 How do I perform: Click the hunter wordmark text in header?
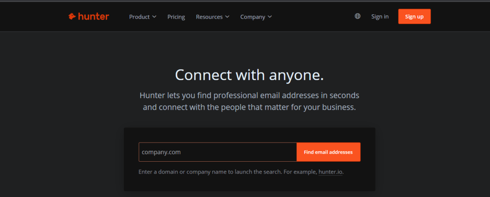coord(93,17)
